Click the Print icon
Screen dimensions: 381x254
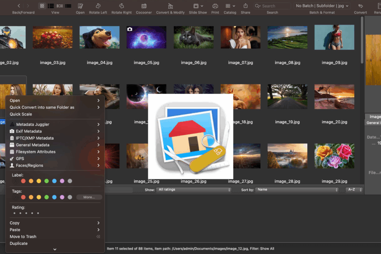click(x=215, y=6)
